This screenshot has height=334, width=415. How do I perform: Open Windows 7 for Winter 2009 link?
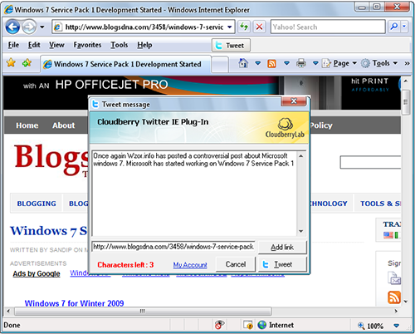coord(74,303)
